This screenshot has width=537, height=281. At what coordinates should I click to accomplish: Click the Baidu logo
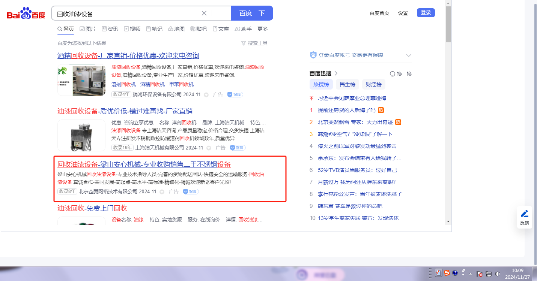(26, 13)
